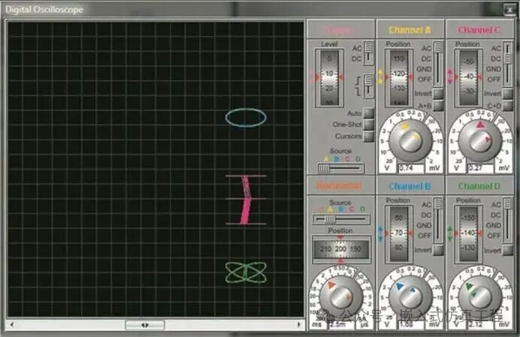Click the Trigger Level thumbwheel
The width and height of the screenshot is (520, 337).
point(329,77)
